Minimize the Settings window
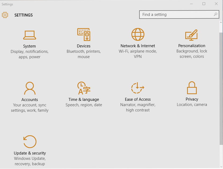Viewport: 223px width, 169px height. [191, 4]
